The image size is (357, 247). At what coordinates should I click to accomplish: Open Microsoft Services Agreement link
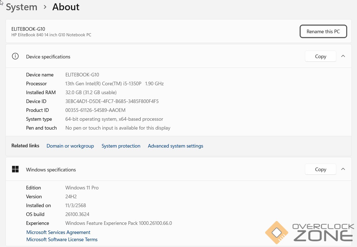coord(58,232)
